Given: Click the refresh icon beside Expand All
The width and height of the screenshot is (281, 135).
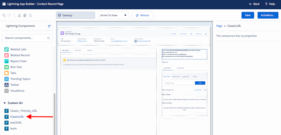Looking at the screenshot, I should [x=206, y=90].
